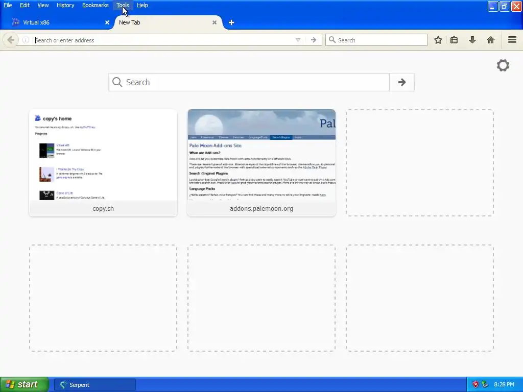The height and width of the screenshot is (392, 523).
Task: Bookmark this page with the star icon
Action: point(438,40)
